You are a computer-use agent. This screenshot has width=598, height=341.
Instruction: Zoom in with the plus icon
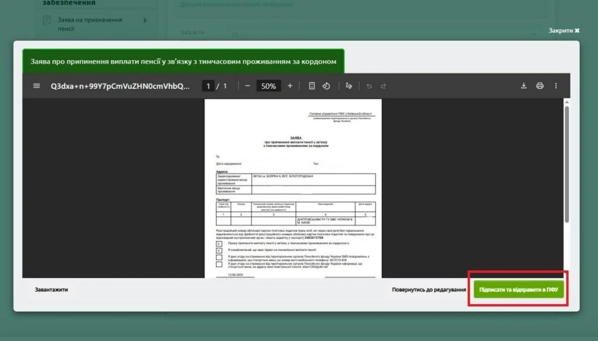(290, 86)
